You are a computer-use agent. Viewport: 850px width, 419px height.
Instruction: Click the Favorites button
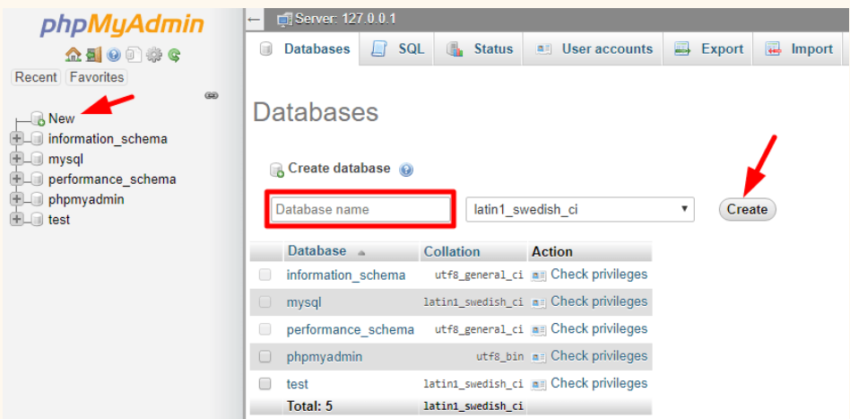(x=97, y=78)
